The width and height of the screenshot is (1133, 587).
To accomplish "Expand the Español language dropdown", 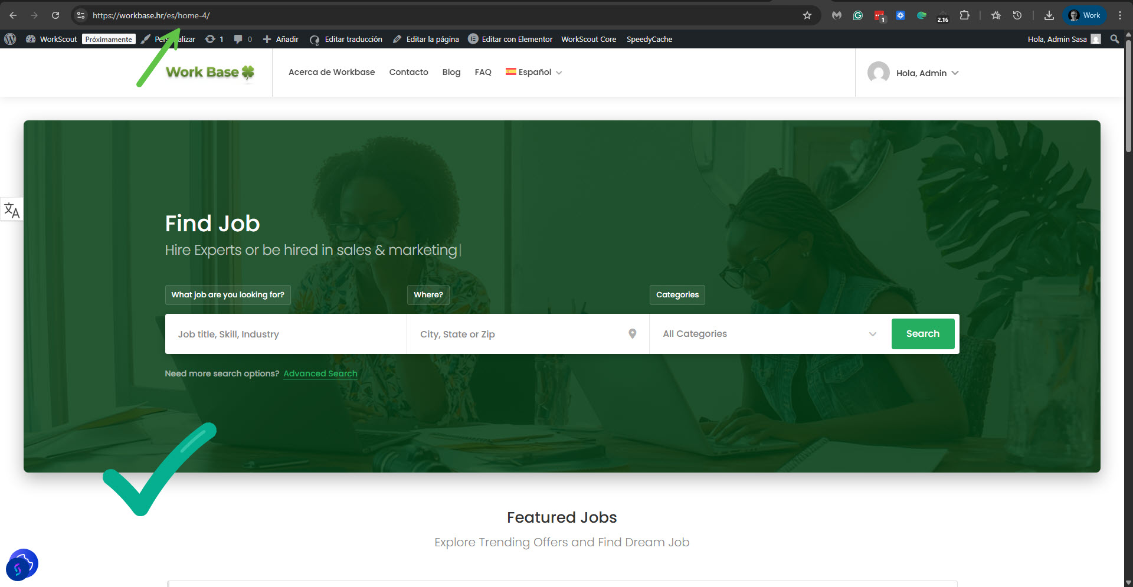I will (x=533, y=72).
